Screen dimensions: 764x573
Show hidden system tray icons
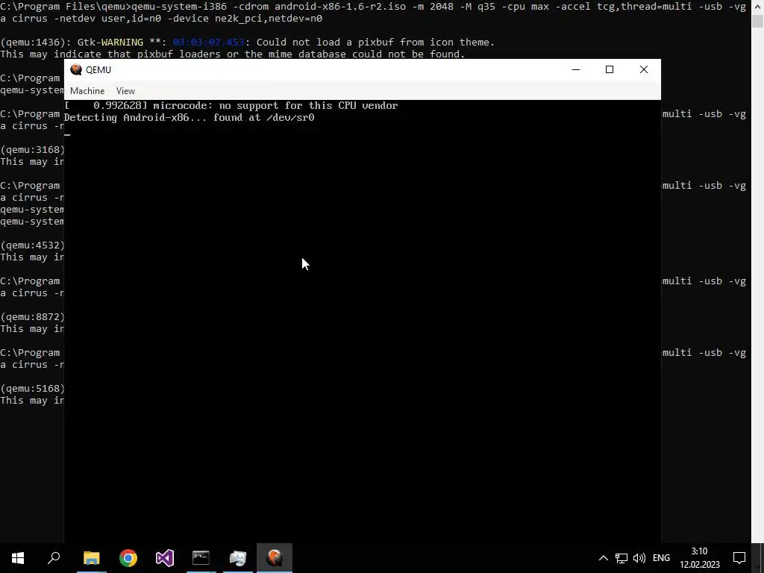click(x=603, y=558)
